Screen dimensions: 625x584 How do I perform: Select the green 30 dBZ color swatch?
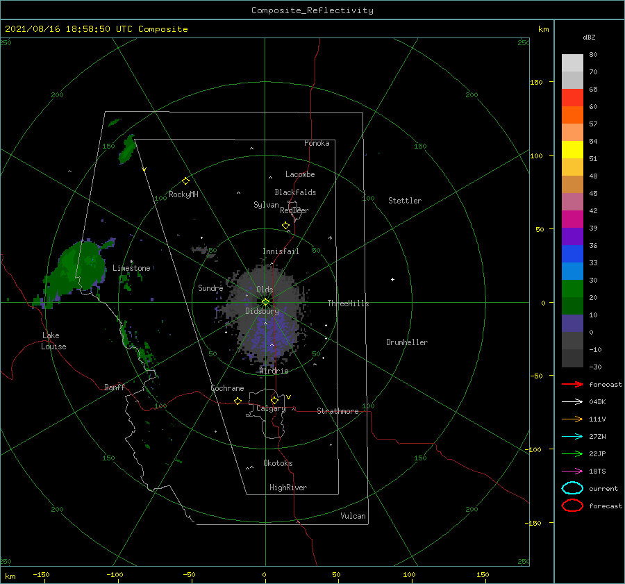(x=572, y=288)
